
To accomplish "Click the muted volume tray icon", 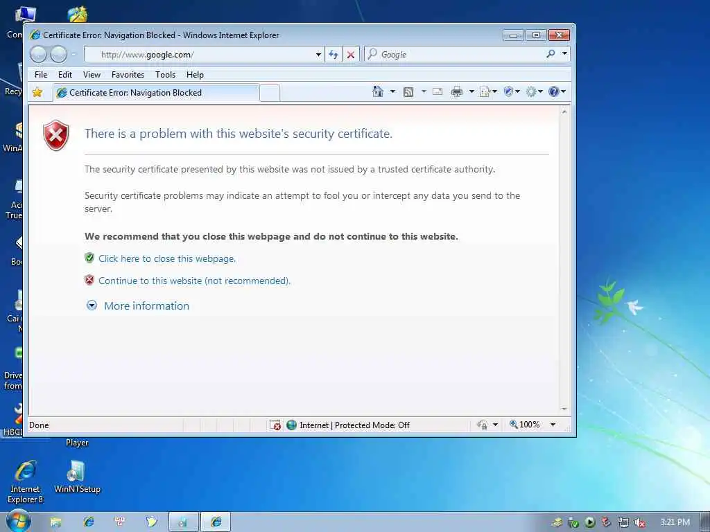I will tap(640, 522).
